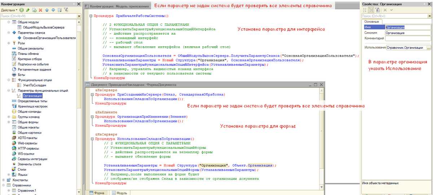
Task: Focus the properties search field
Action: click(394, 16)
